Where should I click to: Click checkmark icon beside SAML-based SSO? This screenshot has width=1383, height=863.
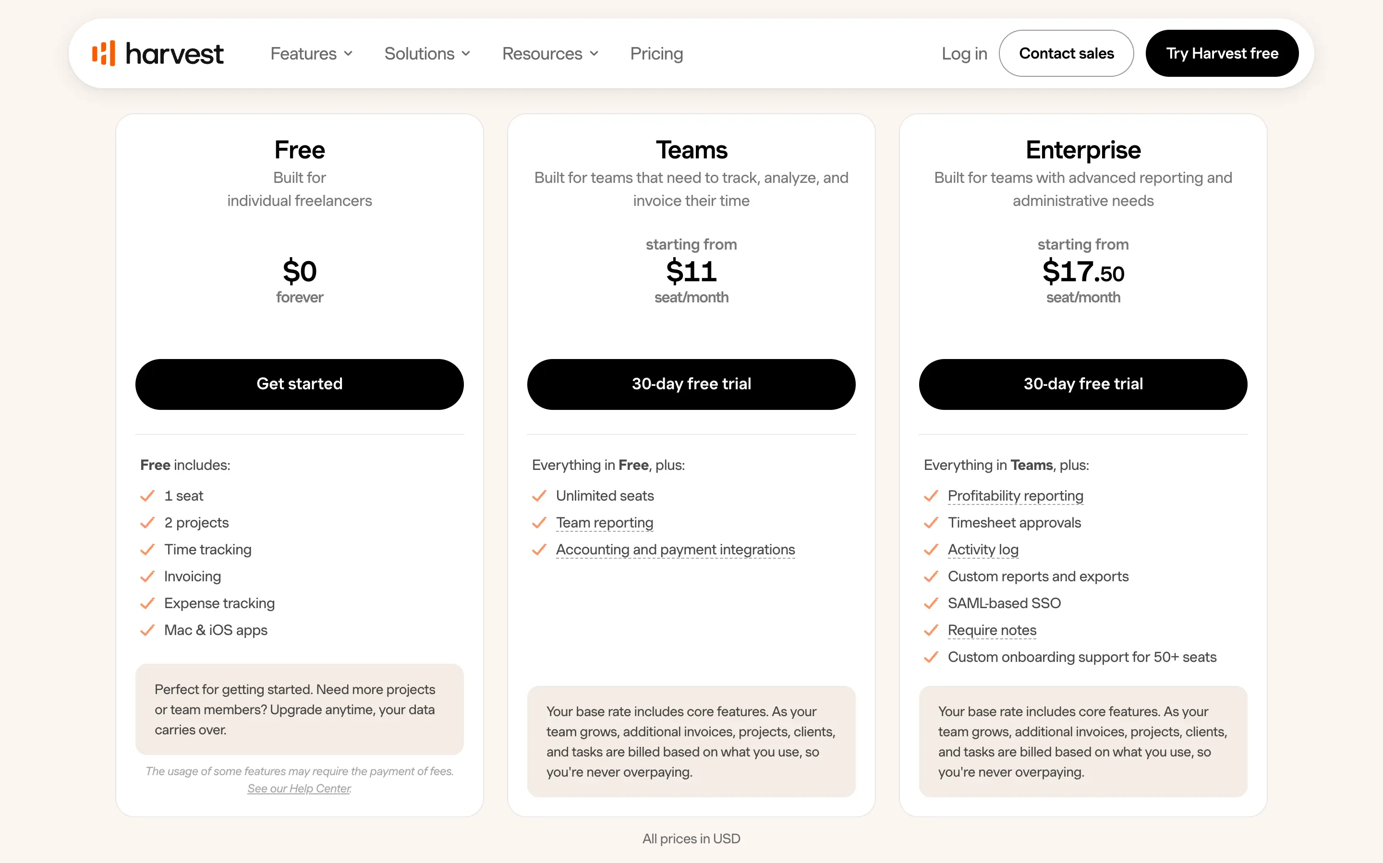[x=931, y=603]
